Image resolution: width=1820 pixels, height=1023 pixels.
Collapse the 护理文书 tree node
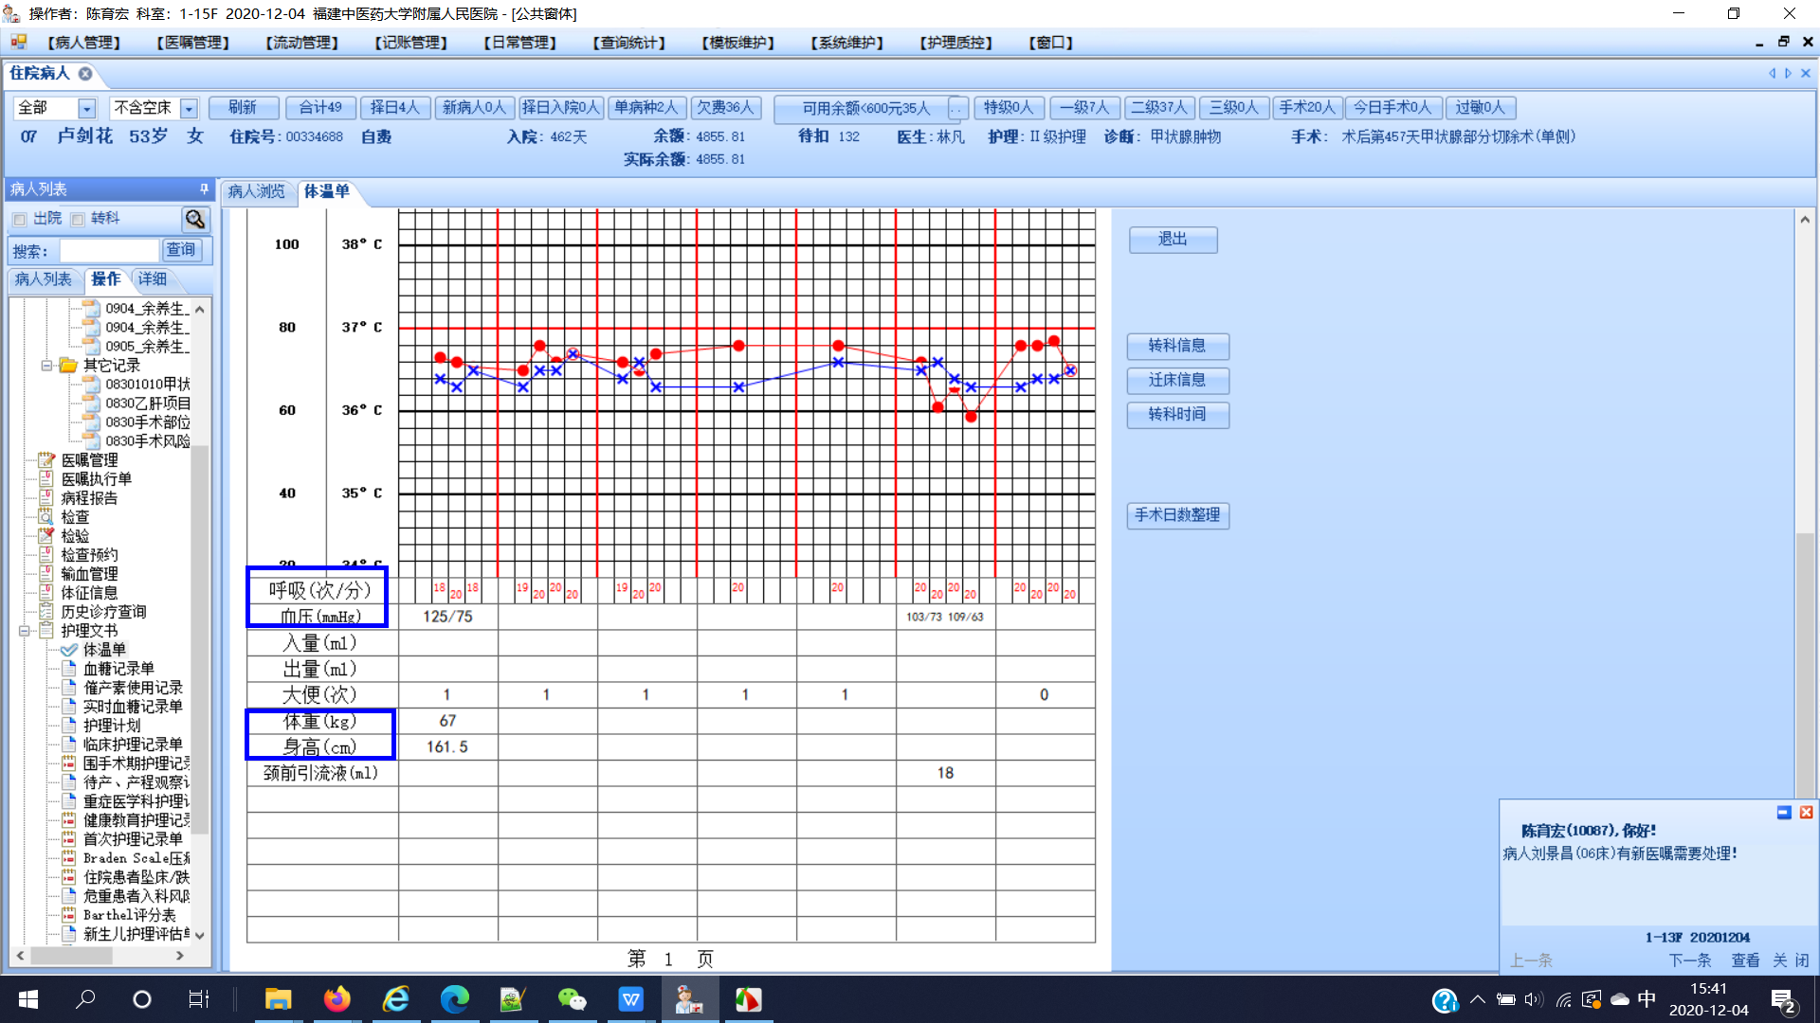(25, 631)
